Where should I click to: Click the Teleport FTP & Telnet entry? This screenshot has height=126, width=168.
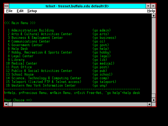46,82
